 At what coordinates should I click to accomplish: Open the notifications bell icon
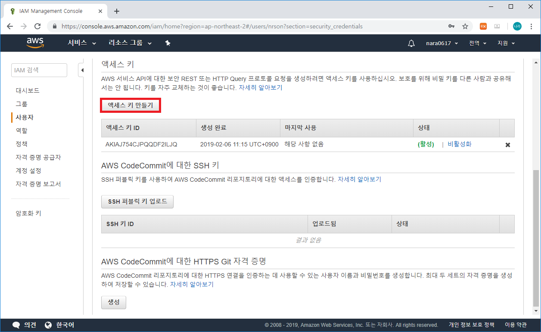411,43
